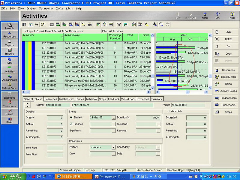Toggle the Finished checkbox

coord(71,124)
